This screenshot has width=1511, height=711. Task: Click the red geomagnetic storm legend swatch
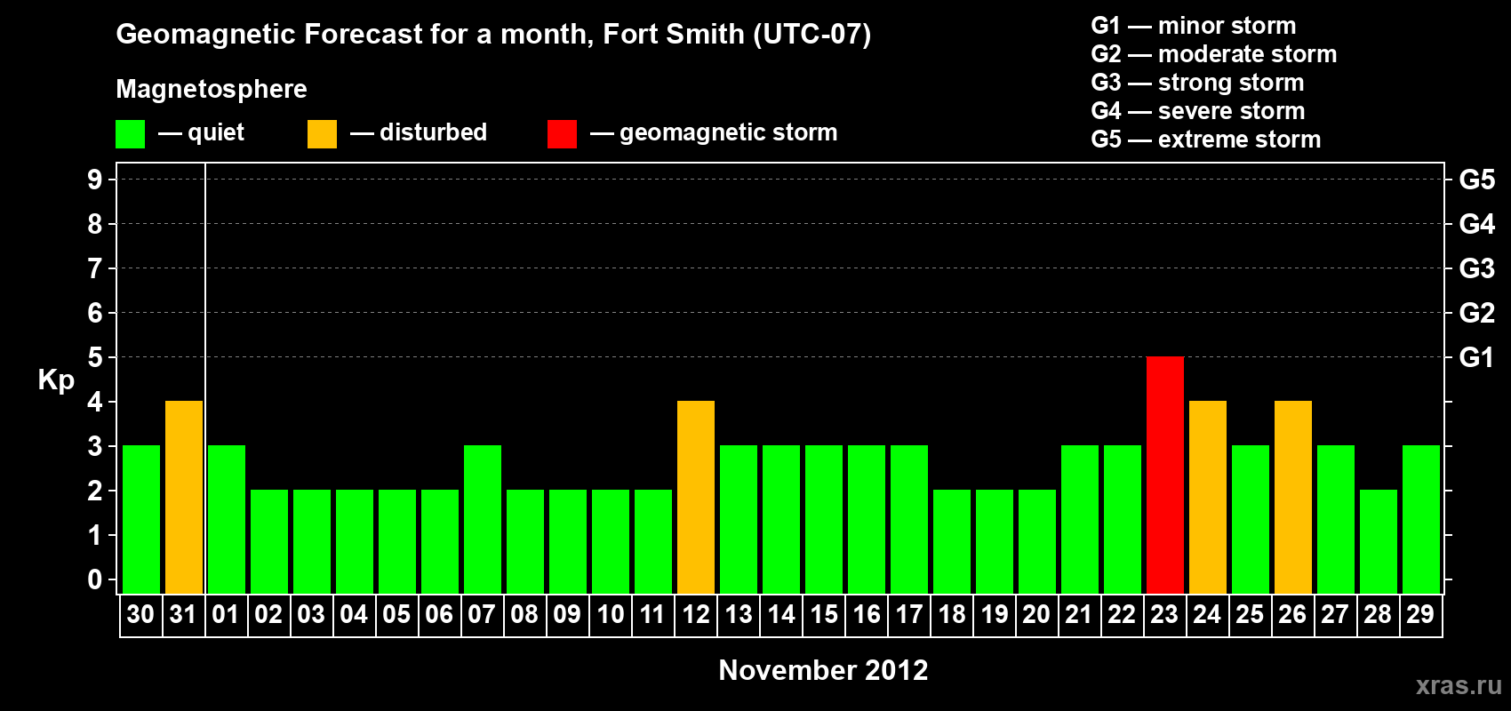tap(562, 134)
